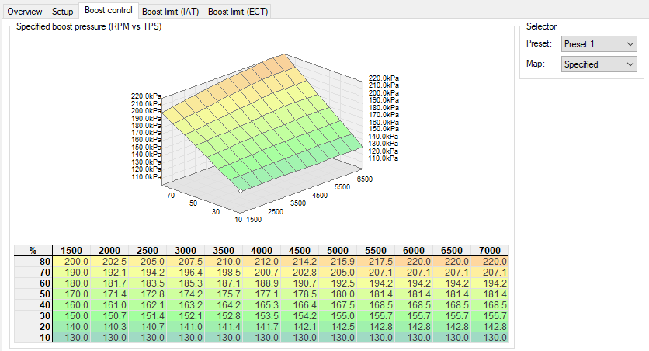Click the white marker point on 3D graph
The width and height of the screenshot is (649, 351).
click(241, 191)
